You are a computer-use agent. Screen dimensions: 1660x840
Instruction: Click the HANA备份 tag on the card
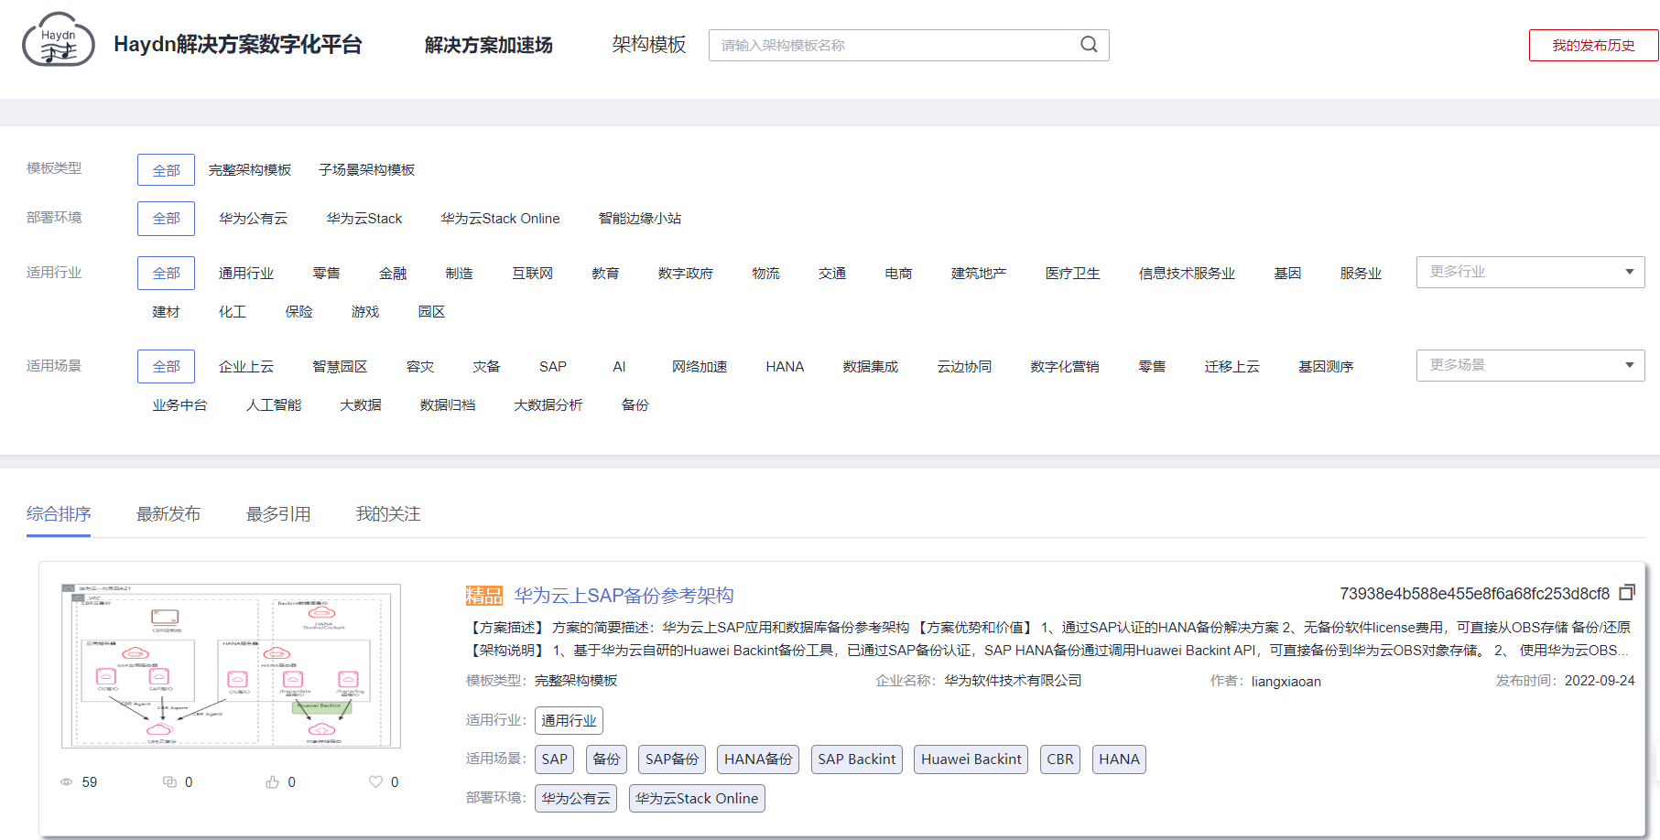[758, 759]
